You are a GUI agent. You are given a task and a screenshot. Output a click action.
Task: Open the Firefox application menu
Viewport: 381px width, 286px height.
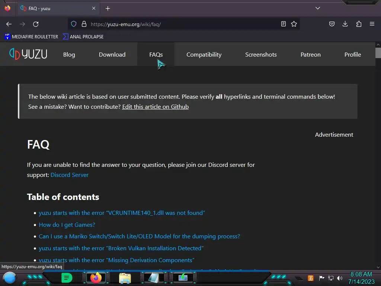click(x=372, y=24)
